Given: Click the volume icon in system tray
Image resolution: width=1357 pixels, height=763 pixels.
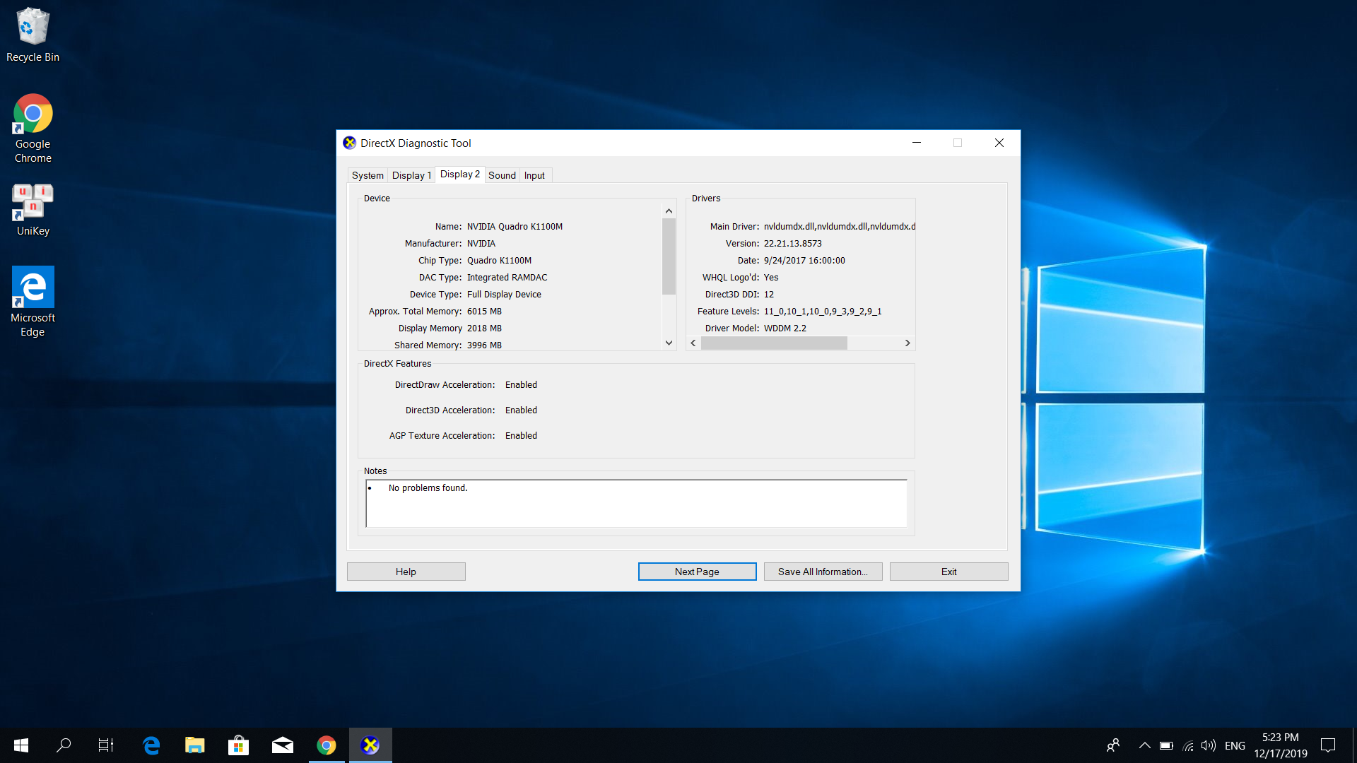Looking at the screenshot, I should tap(1208, 746).
